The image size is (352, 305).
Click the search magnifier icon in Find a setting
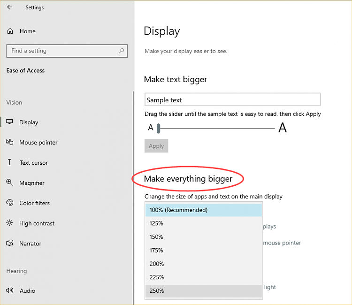(x=122, y=51)
